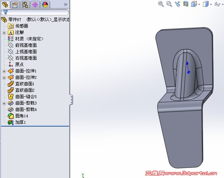Click the 注解 annotations icon

pos(11,32)
